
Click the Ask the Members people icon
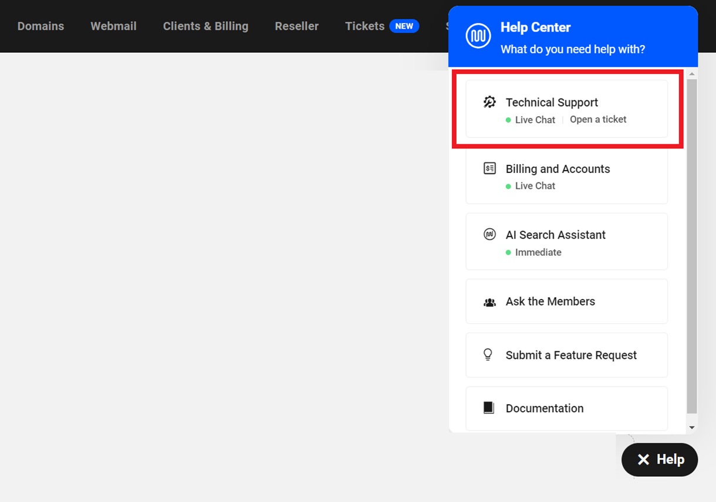coord(490,301)
